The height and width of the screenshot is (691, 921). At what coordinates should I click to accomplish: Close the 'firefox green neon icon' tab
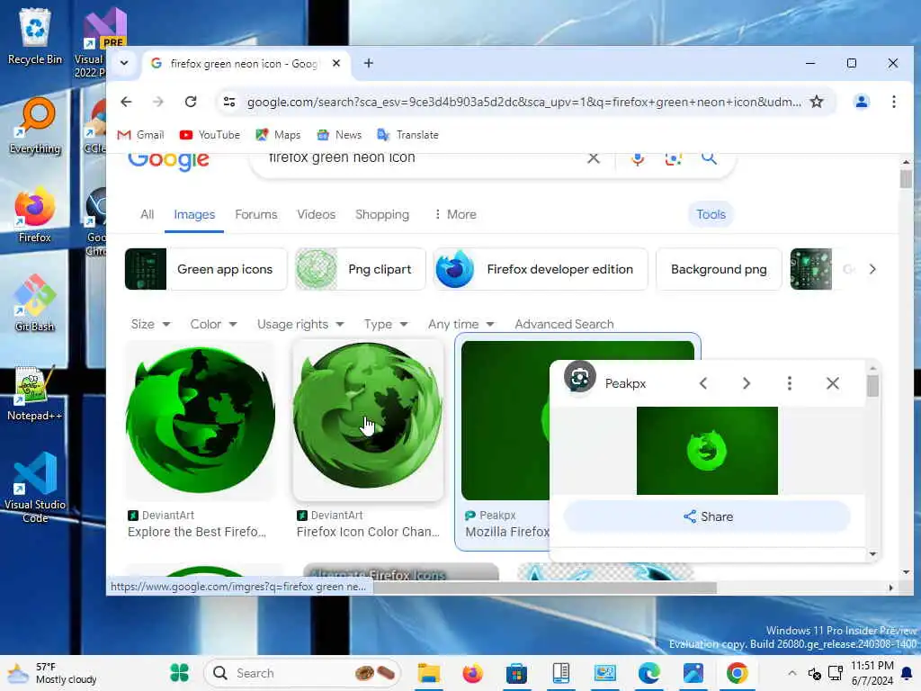(x=336, y=63)
